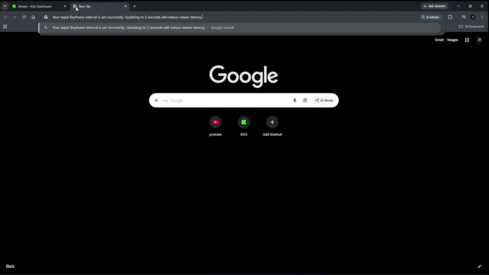The image size is (489, 275).
Task: Select the Google Search suggestion row
Action: tap(240, 27)
